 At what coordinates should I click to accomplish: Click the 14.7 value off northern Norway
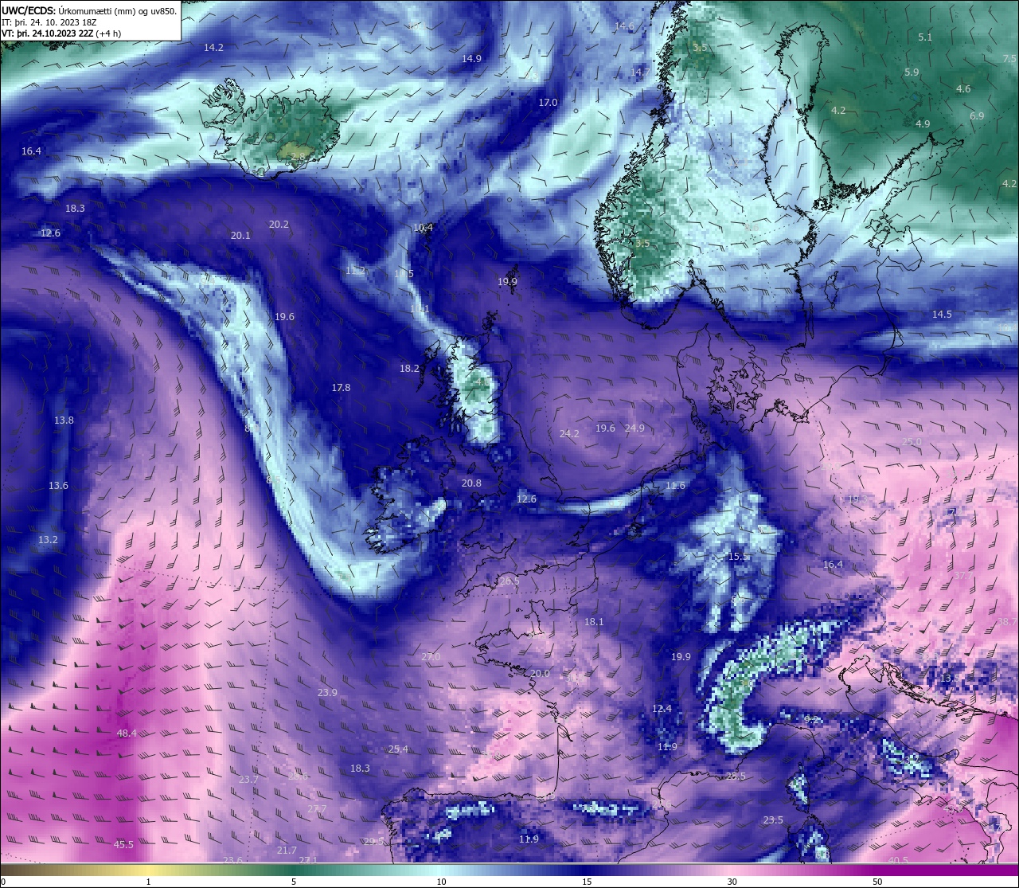640,72
